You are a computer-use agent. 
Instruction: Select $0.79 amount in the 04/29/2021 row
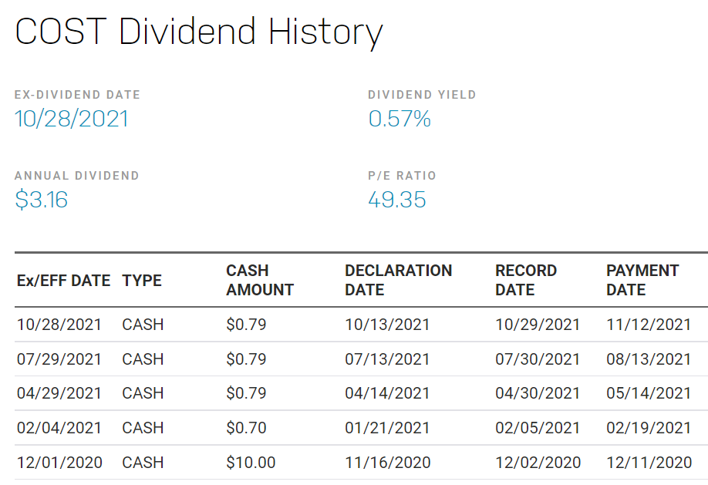coord(247,393)
